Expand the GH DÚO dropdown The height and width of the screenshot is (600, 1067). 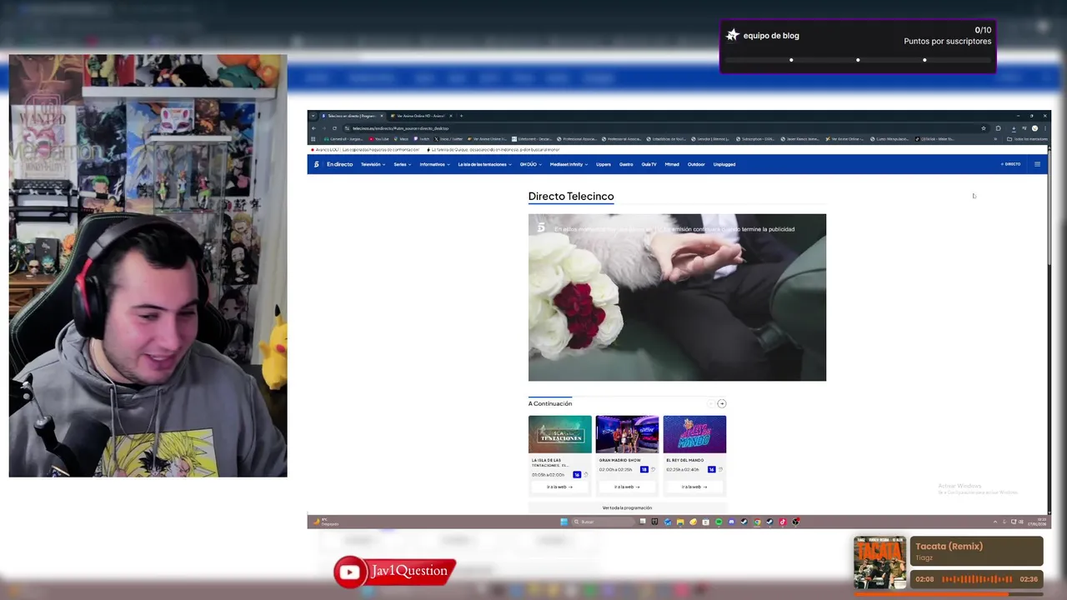[530, 164]
